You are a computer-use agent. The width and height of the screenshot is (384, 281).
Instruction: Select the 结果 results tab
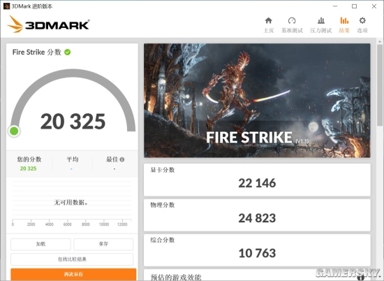tap(344, 25)
